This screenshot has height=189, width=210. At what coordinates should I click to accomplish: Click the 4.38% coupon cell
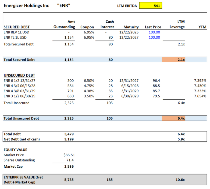tap(89, 91)
